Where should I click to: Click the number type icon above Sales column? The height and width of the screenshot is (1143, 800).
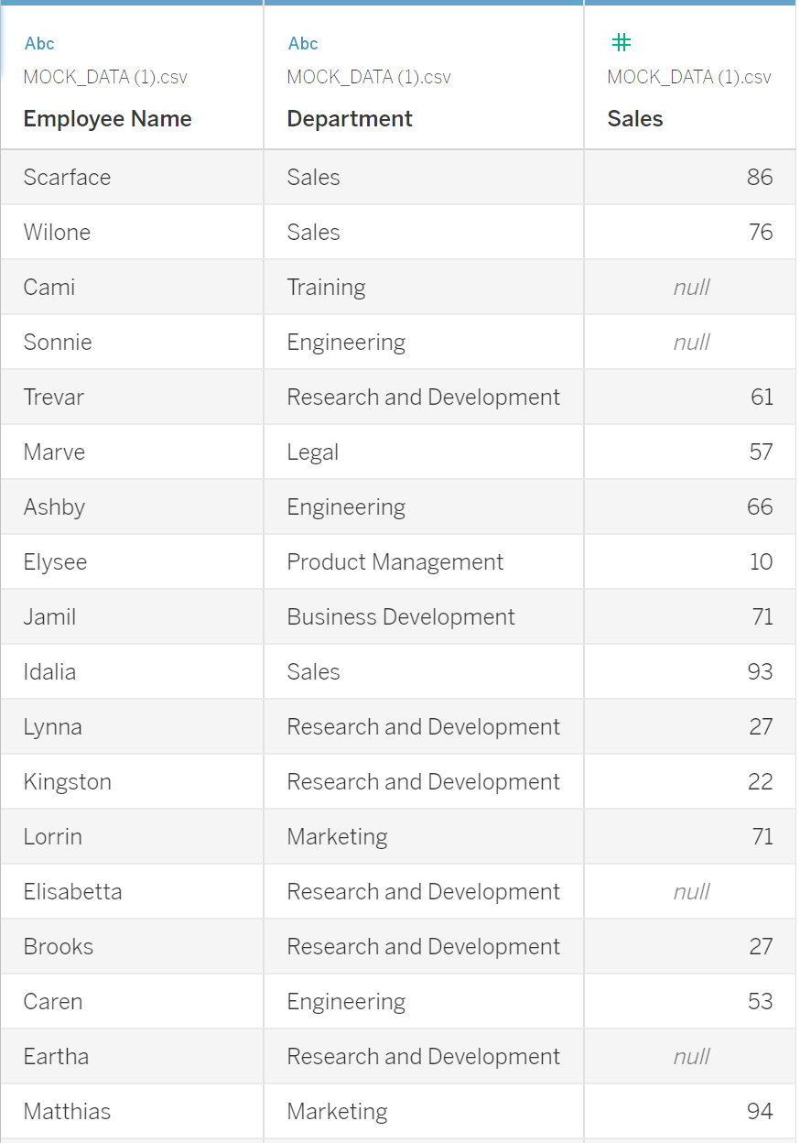622,42
